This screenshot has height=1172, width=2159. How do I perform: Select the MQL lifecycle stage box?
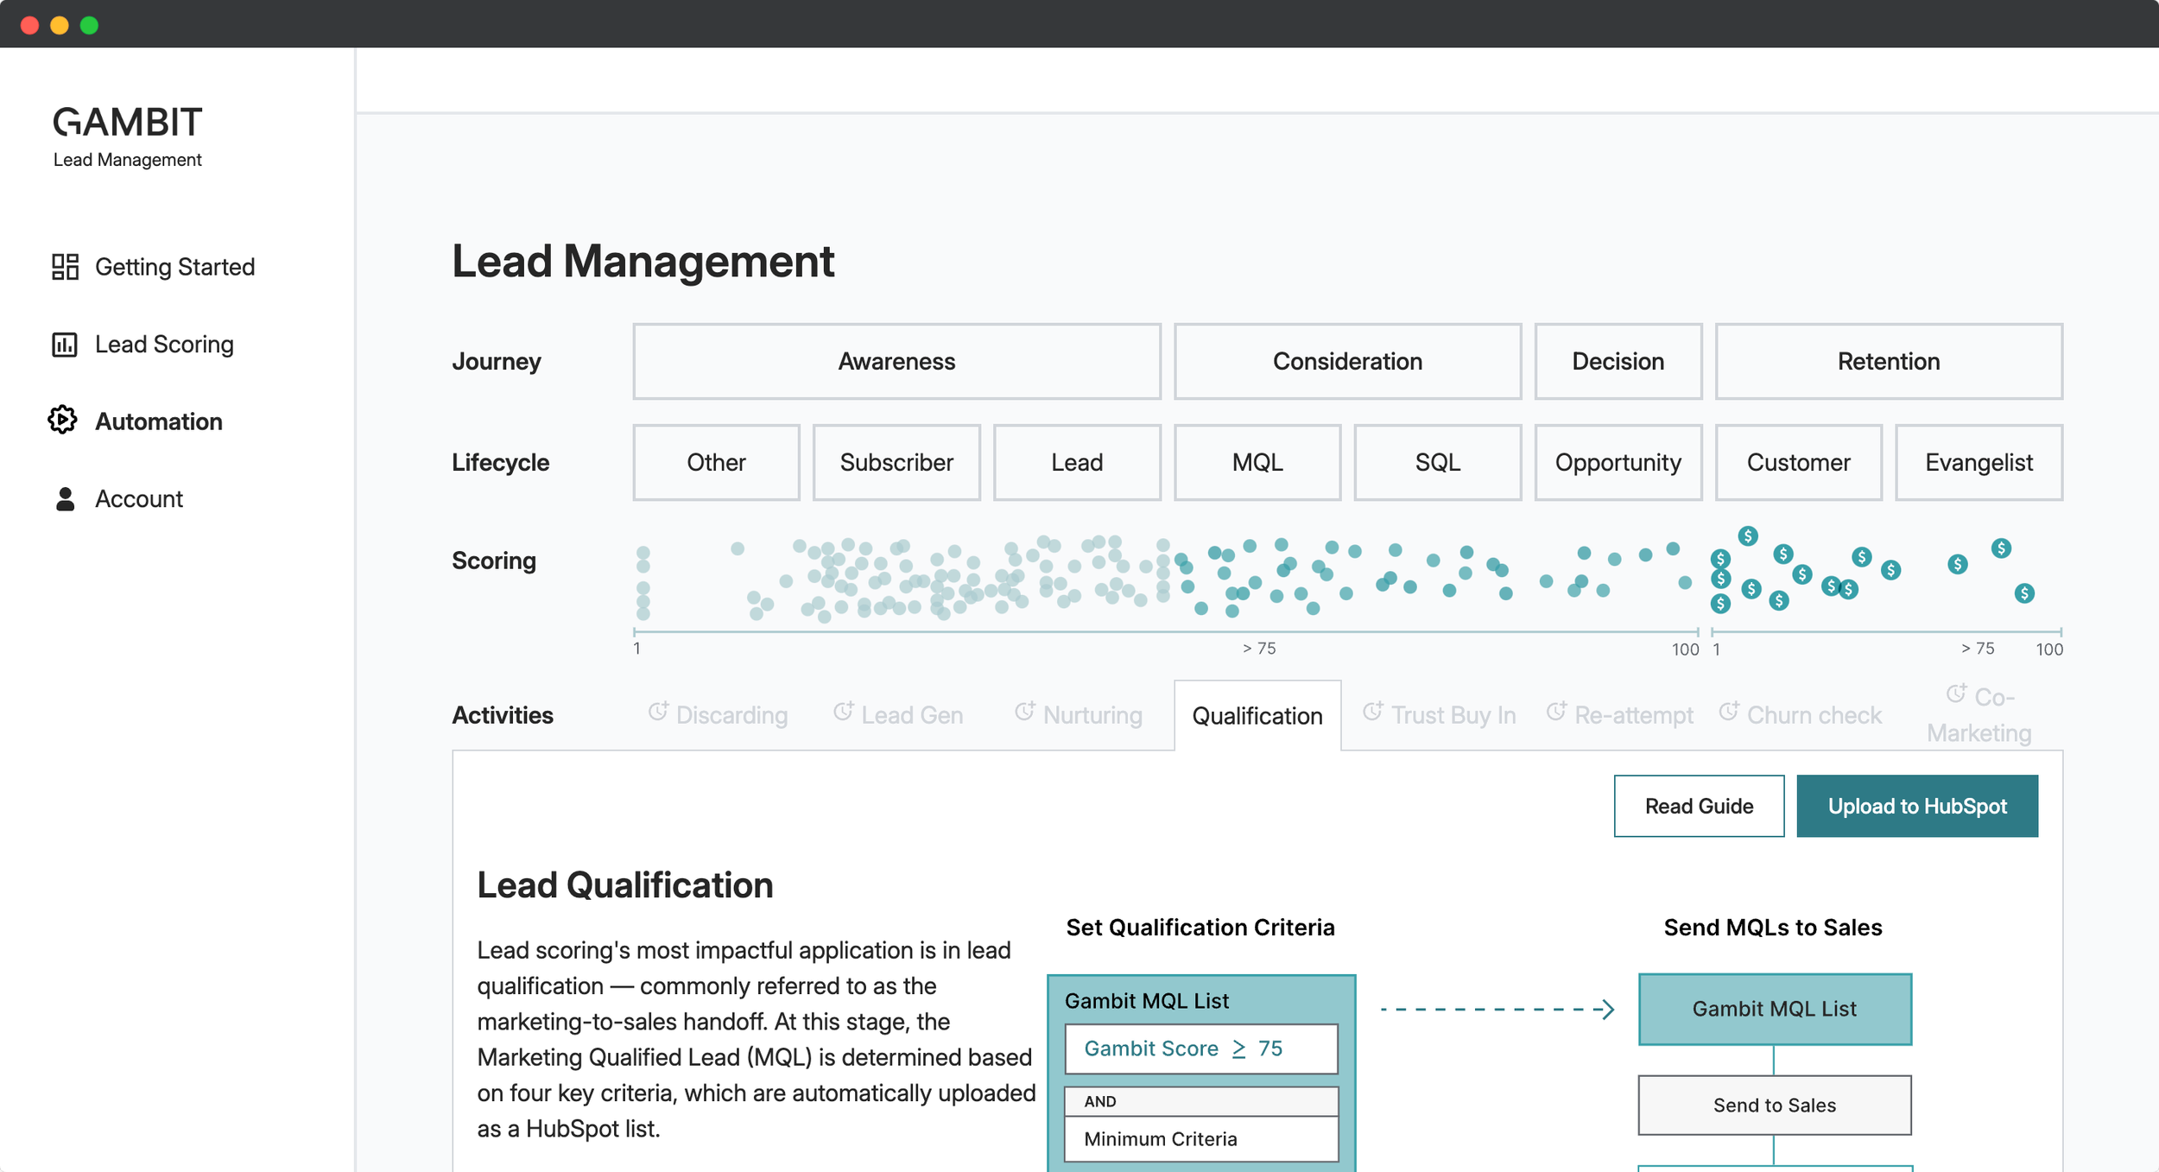pos(1257,462)
